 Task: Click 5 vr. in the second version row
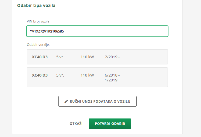60,75
